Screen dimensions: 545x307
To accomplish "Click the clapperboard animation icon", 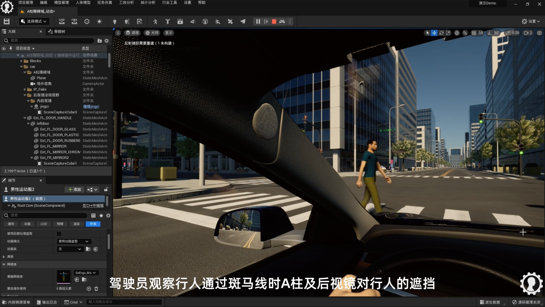I will click(180, 21).
